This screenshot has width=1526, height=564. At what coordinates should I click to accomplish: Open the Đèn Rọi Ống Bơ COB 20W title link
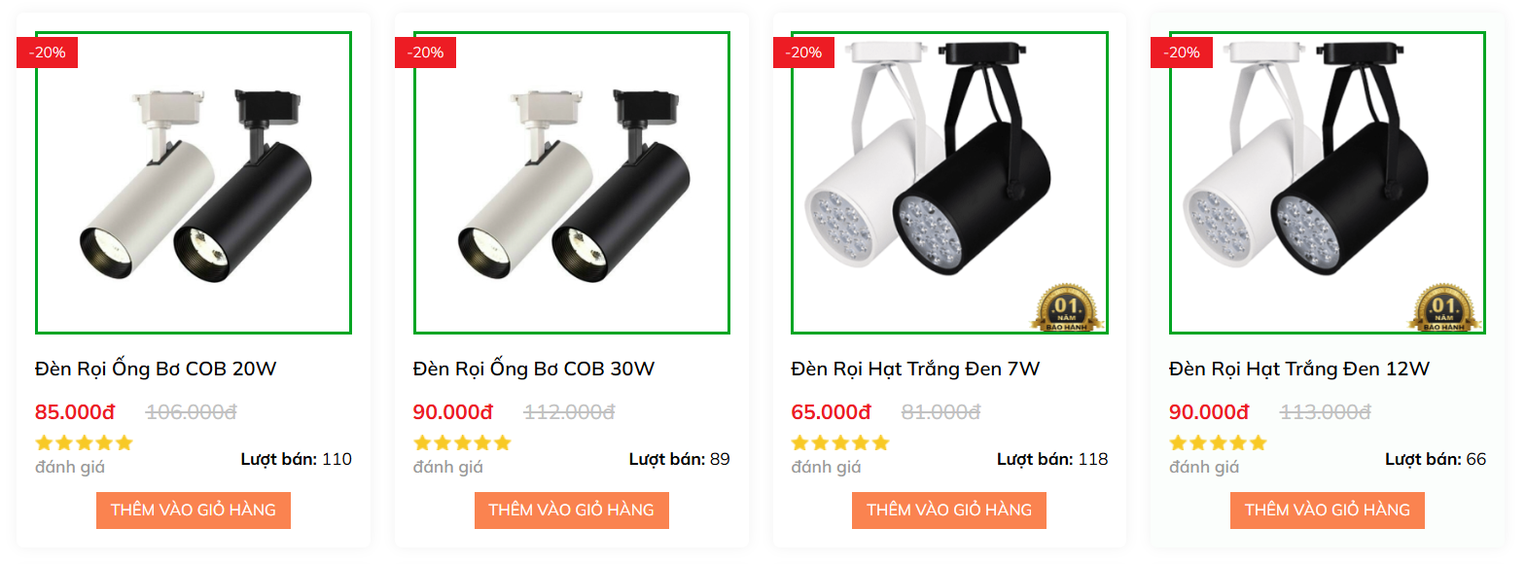(x=156, y=369)
